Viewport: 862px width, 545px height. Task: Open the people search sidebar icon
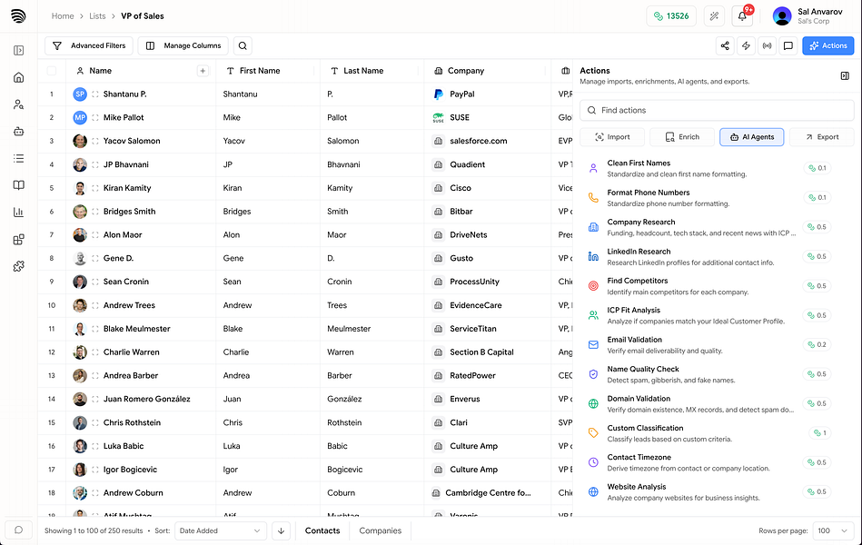(19, 104)
